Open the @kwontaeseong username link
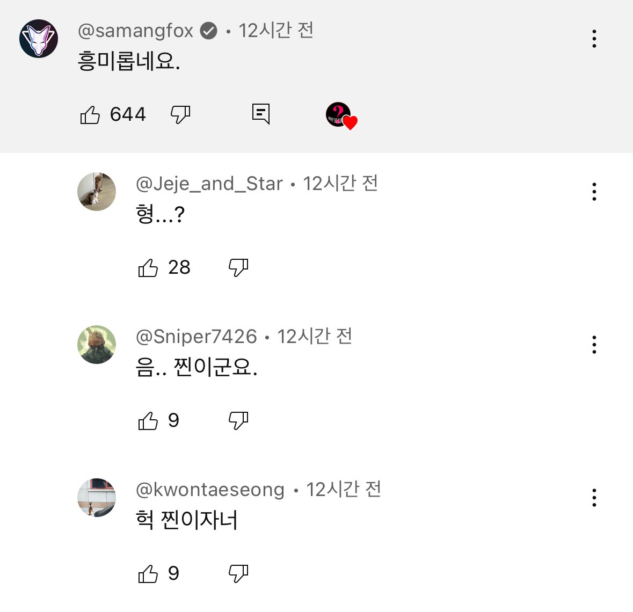 coord(210,490)
